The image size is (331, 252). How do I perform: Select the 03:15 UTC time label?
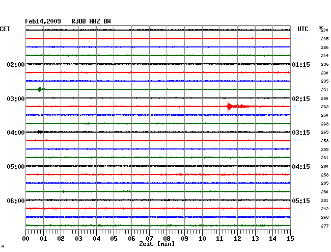click(301, 133)
